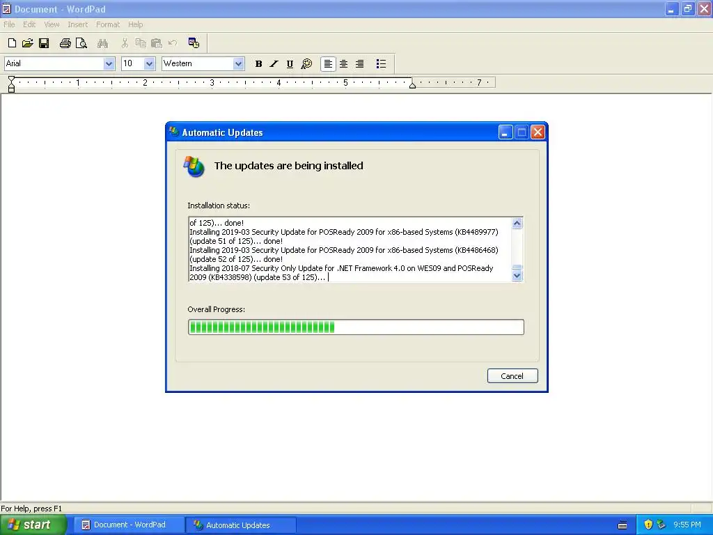
Task: Click the Save icon in WordPad toolbar
Action: pos(44,43)
